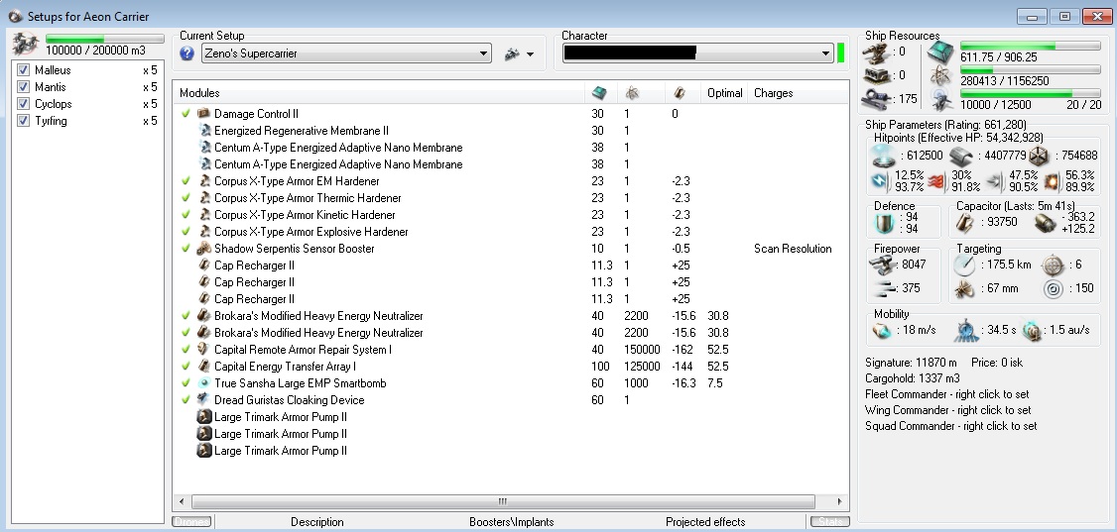Click the CPU resource icon beside 611.75
Viewport: 1117px width, 532px height.
[x=940, y=52]
